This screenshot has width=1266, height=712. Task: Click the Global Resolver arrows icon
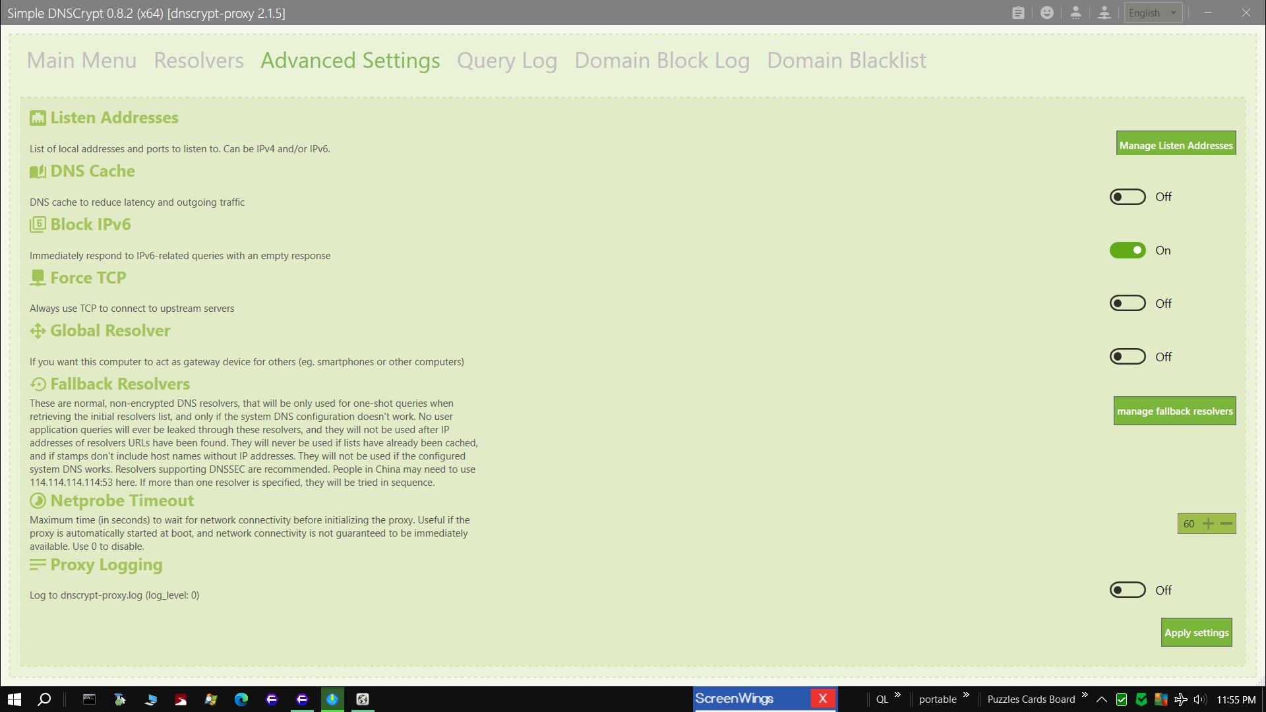38,331
